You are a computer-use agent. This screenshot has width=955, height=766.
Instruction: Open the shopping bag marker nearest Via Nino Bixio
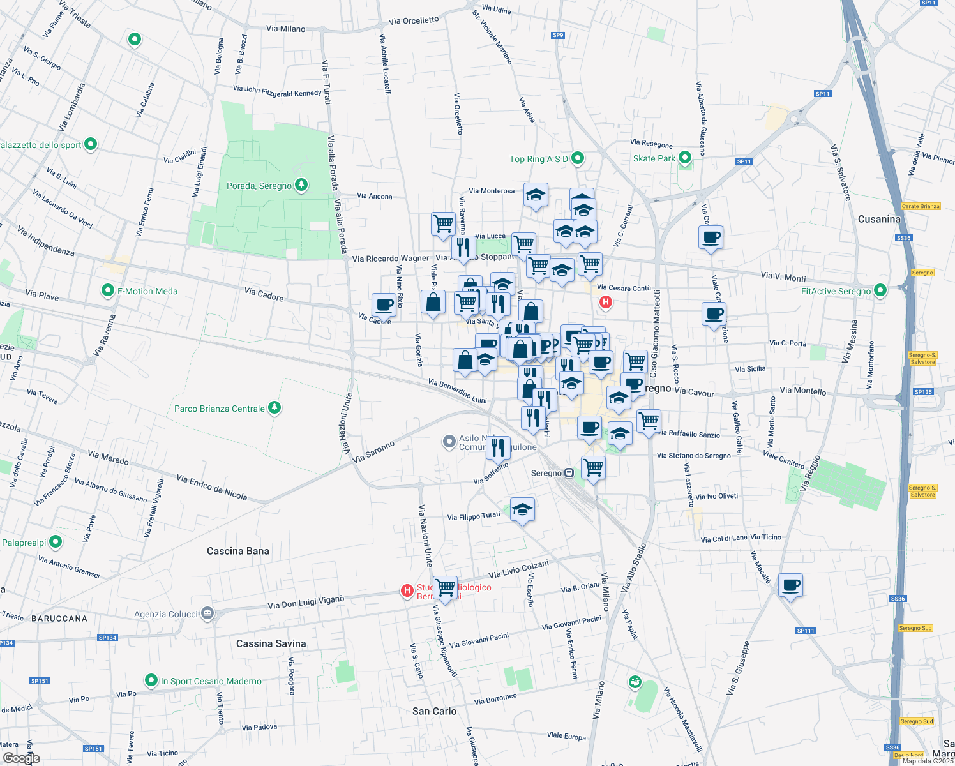(433, 303)
